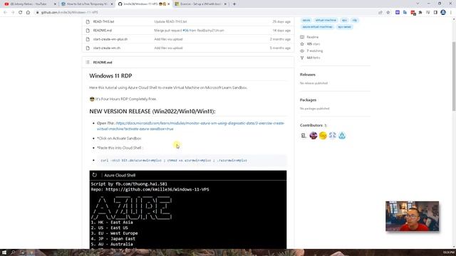
Task: Open the Windows Start menu
Action: (4, 252)
